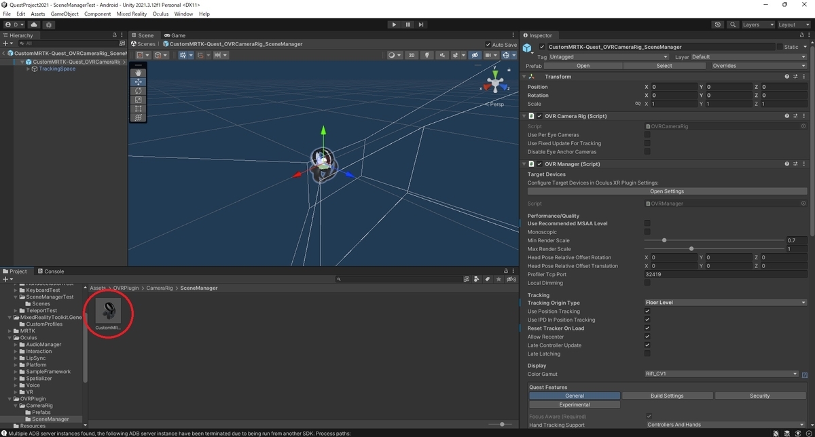Select the Rotate tool in Scene view
The height and width of the screenshot is (437, 815).
139,90
